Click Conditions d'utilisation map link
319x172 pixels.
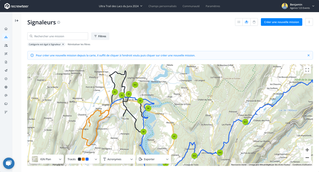coord(302,165)
